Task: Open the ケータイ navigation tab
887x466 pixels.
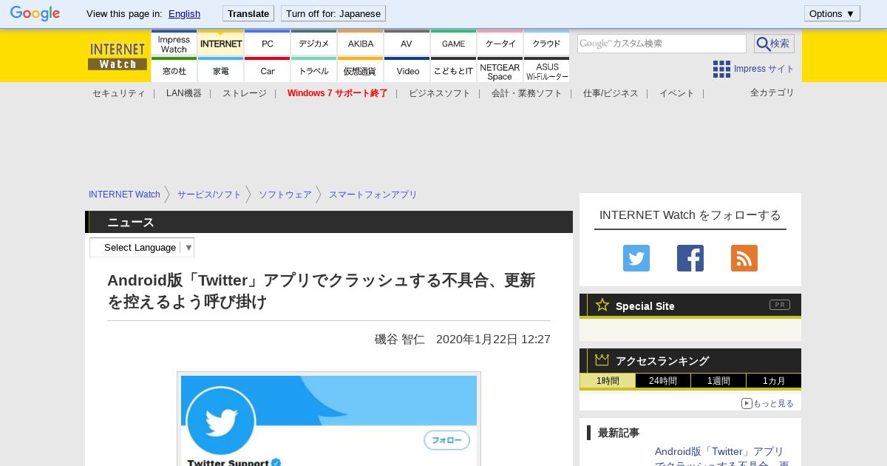Action: coord(500,44)
